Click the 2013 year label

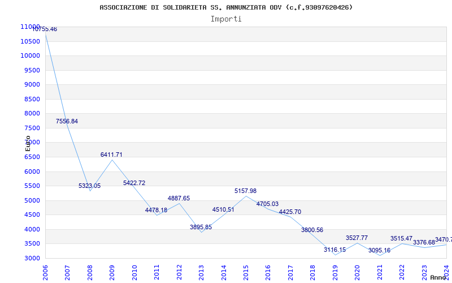201,273
